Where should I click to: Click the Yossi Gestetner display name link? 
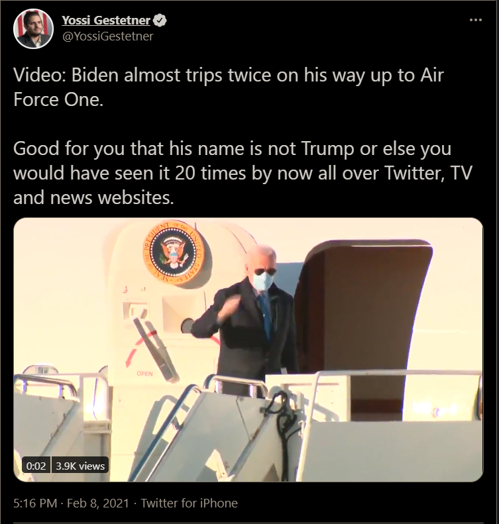click(106, 21)
